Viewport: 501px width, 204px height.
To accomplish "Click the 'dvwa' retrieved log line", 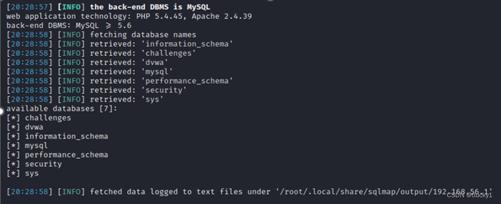I will click(x=87, y=62).
